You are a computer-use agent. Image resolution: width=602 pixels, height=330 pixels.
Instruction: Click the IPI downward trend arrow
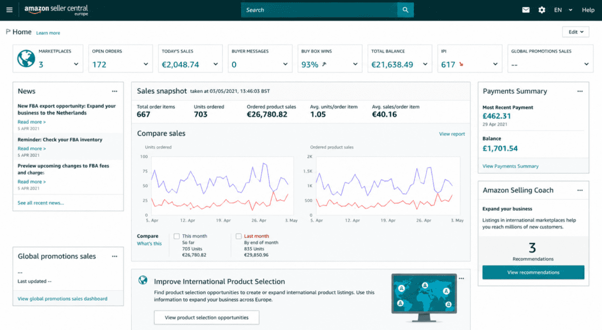461,65
